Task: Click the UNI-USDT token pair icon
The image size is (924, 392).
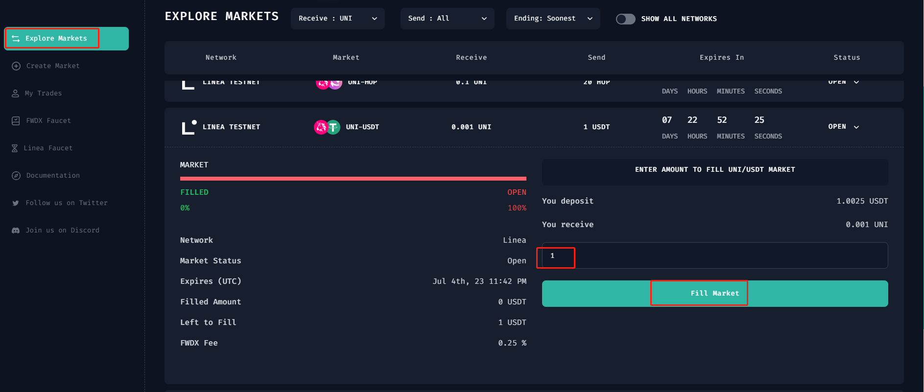Action: (327, 127)
